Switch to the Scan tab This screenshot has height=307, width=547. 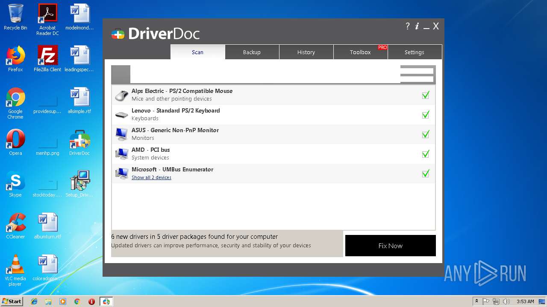point(197,52)
